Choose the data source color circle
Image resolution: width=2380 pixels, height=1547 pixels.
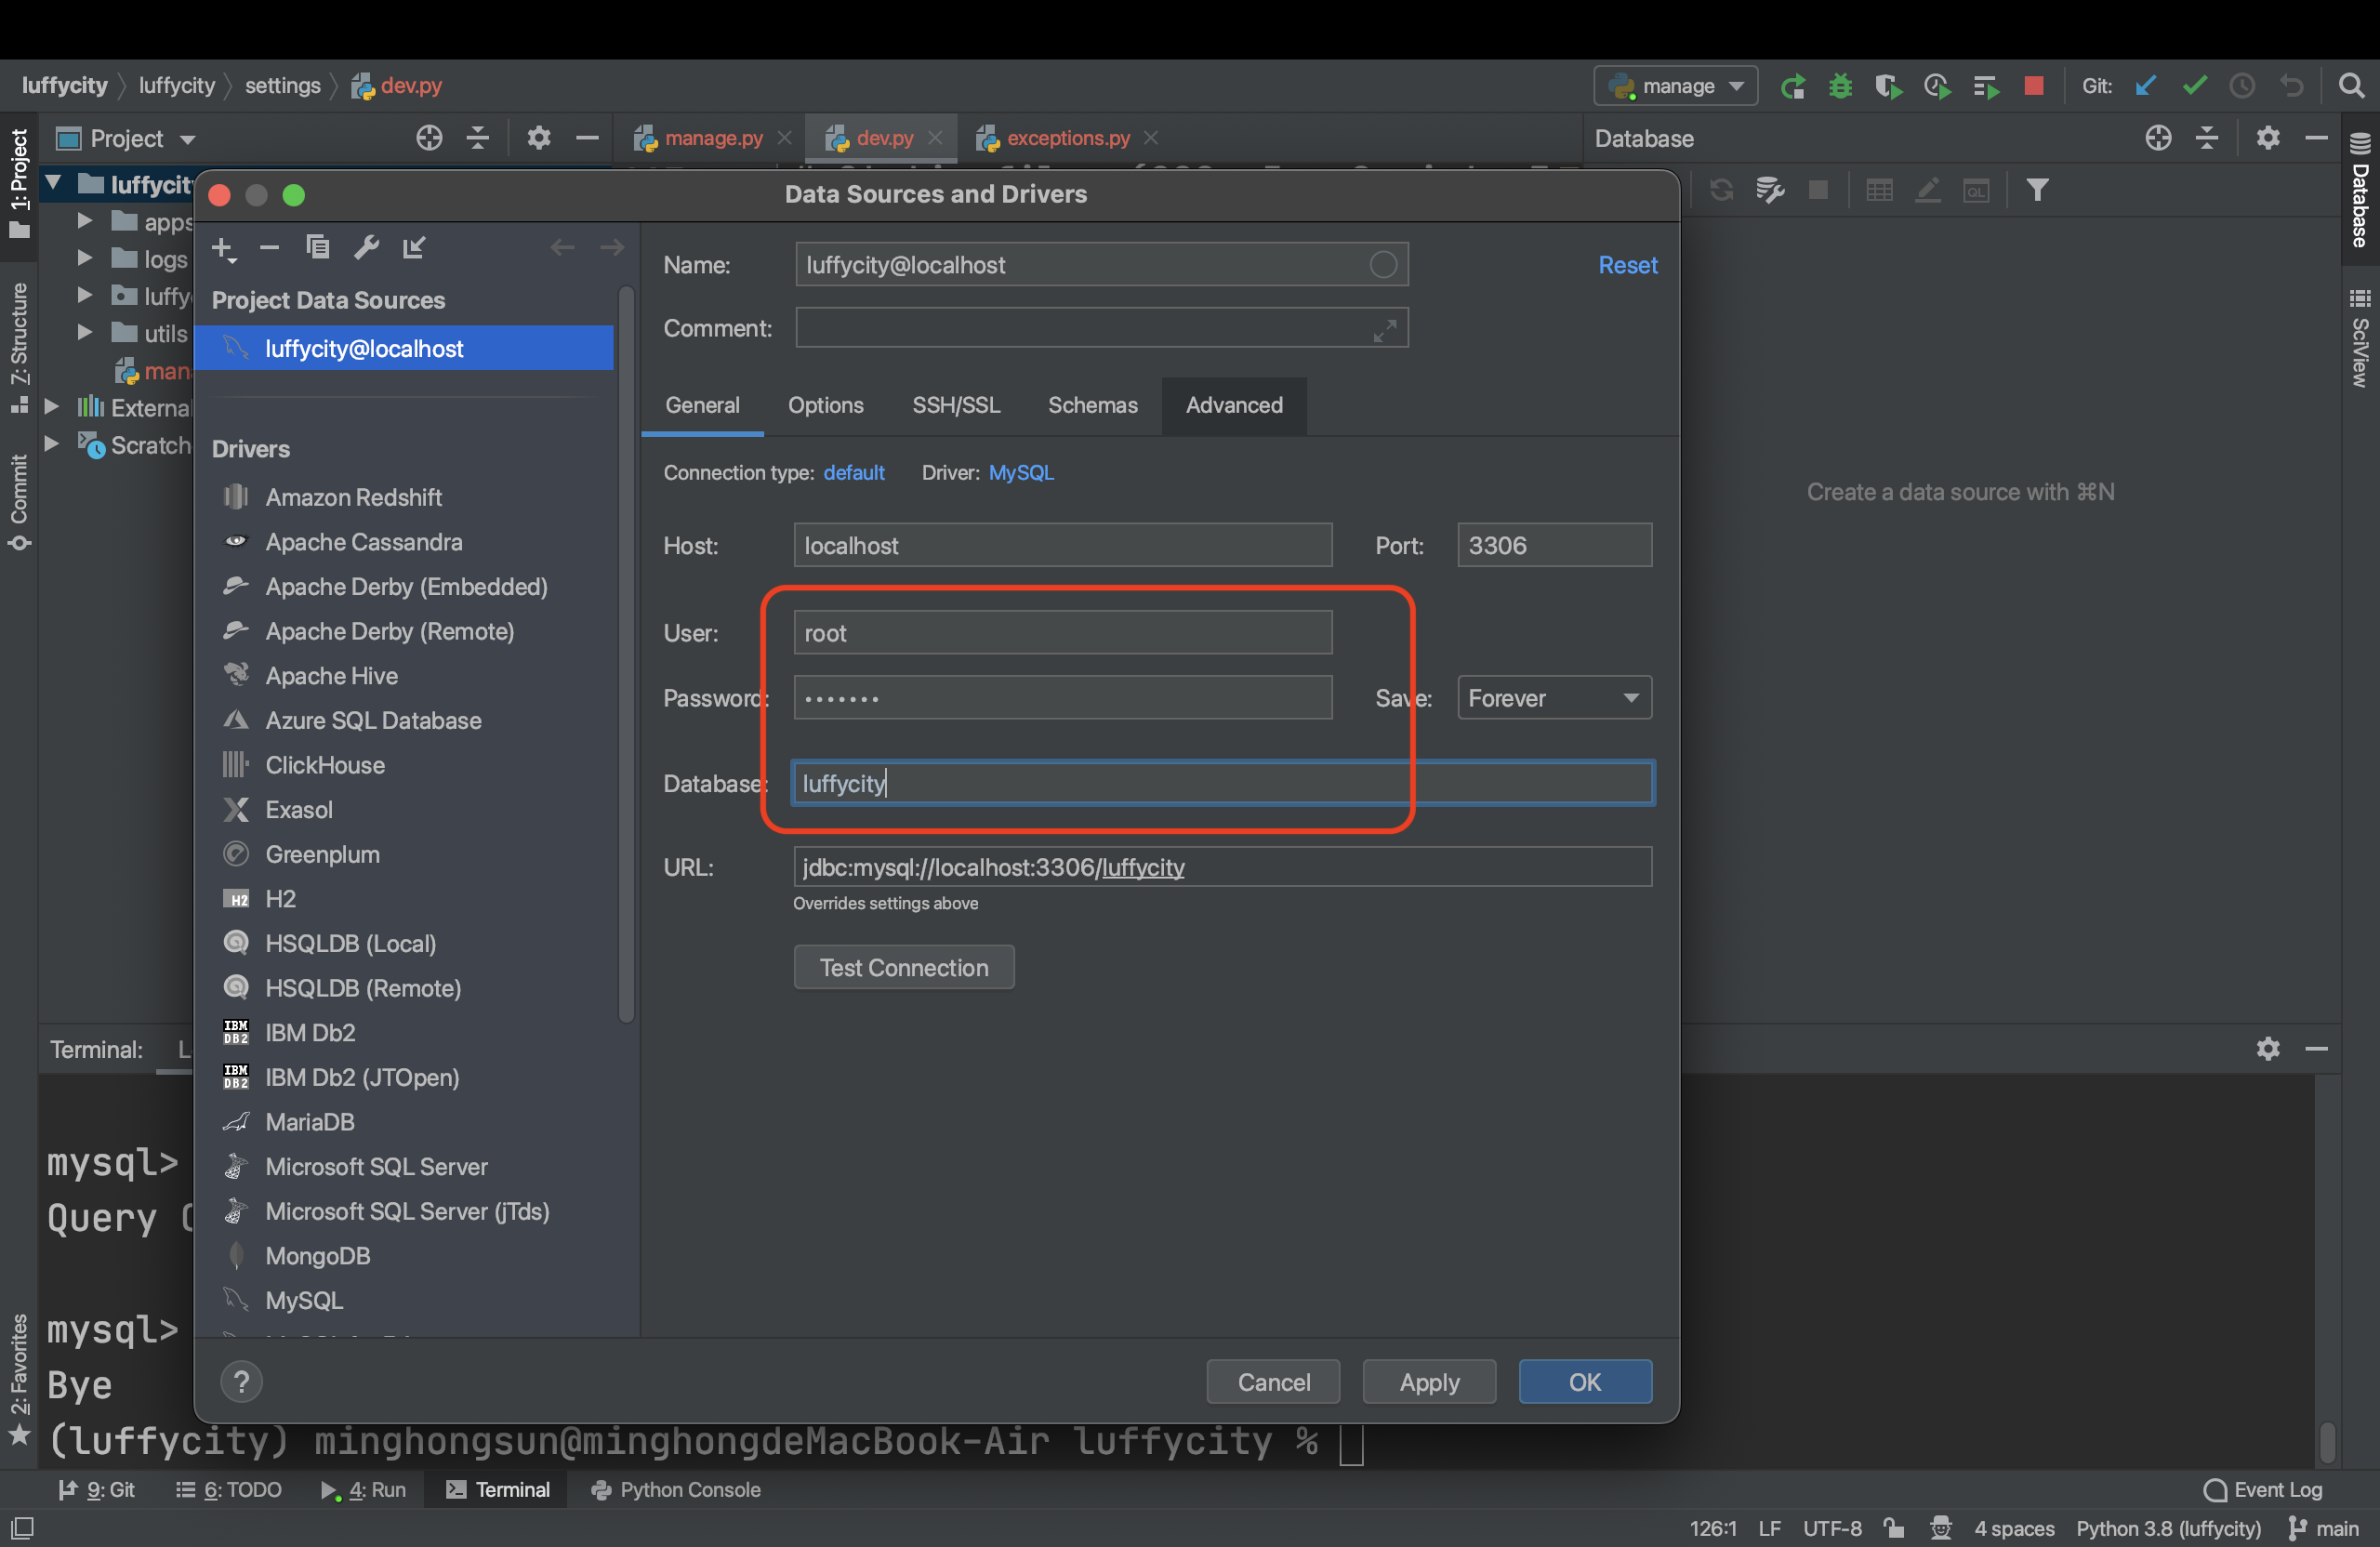coord(1383,265)
